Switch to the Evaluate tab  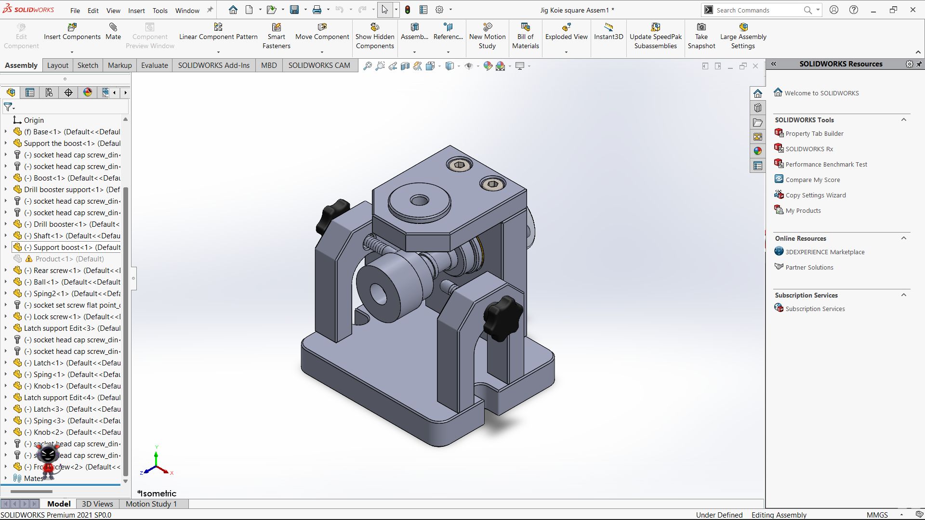[154, 65]
